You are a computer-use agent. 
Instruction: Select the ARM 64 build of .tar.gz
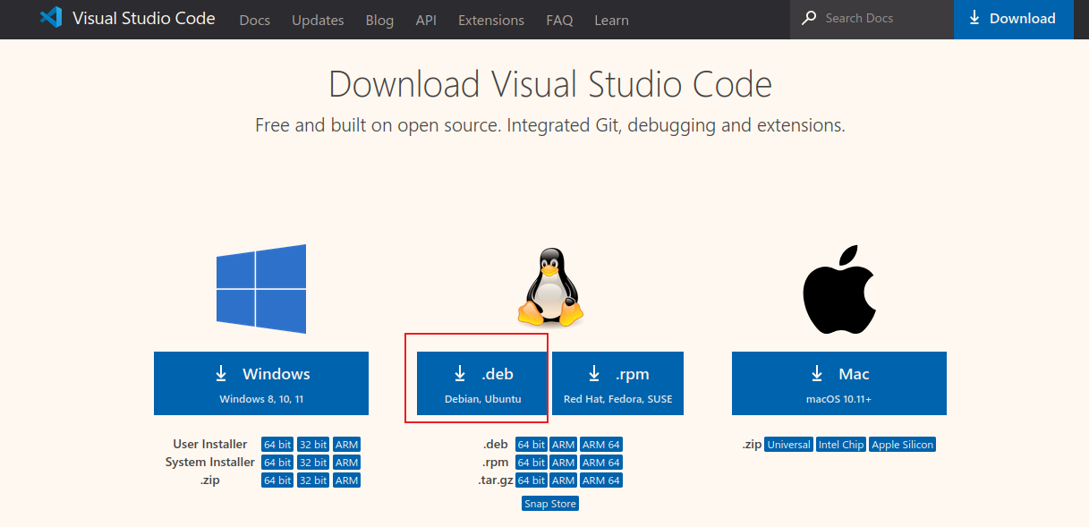[x=600, y=480]
